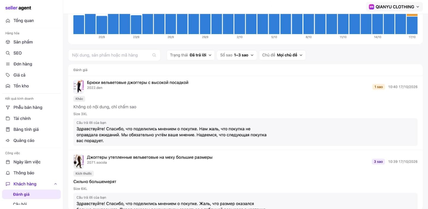
Task: Open thumbnail of Джоггеры утепленные product
Action: point(79,161)
